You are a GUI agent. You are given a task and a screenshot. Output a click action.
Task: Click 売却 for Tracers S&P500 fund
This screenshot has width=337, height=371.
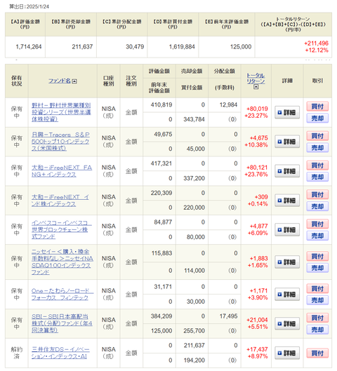(317, 148)
